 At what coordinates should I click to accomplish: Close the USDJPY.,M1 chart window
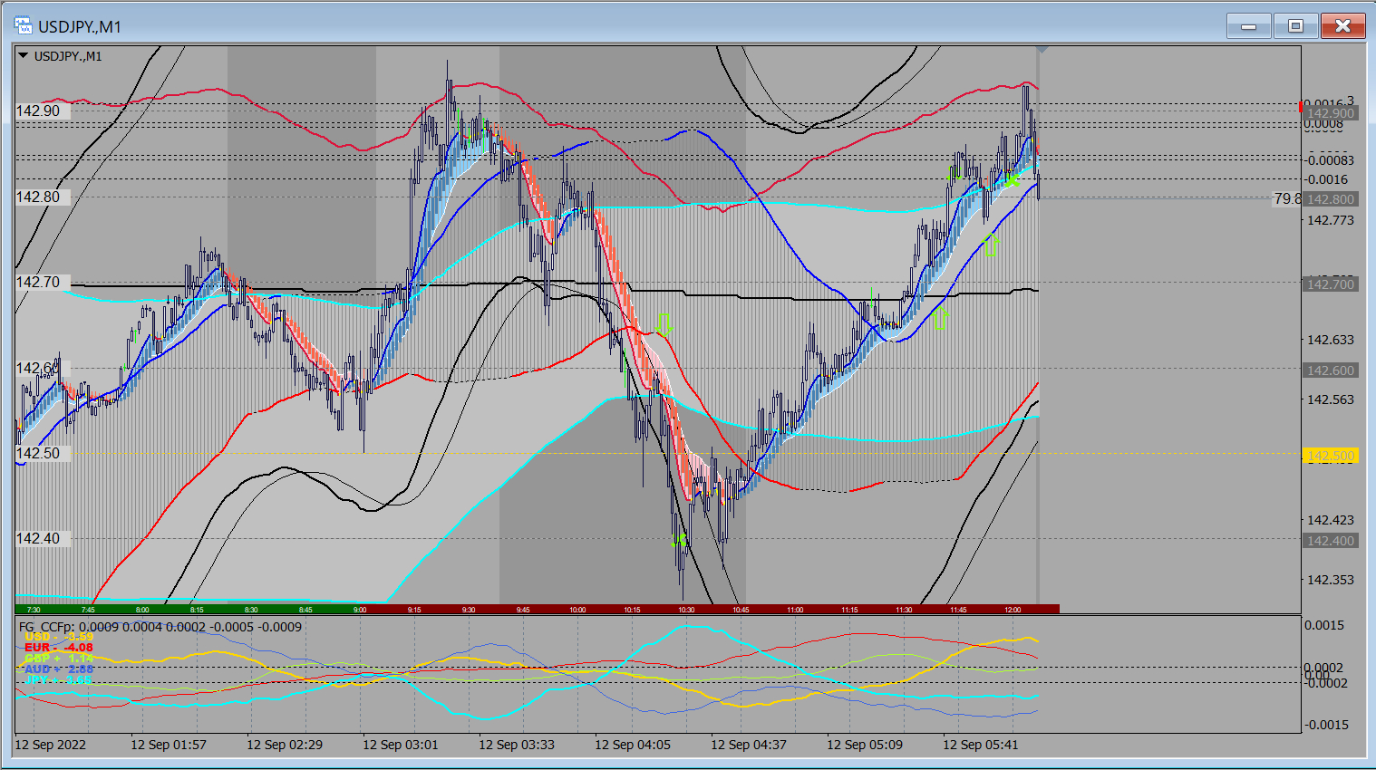[x=1342, y=26]
